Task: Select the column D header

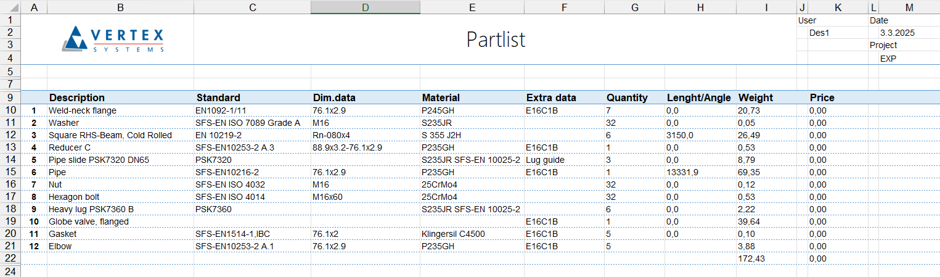Action: point(366,7)
